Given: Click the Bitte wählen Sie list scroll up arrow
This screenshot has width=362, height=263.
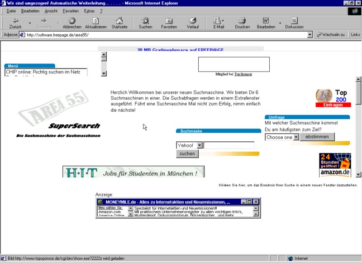Looking at the screenshot, I should [130, 208].
